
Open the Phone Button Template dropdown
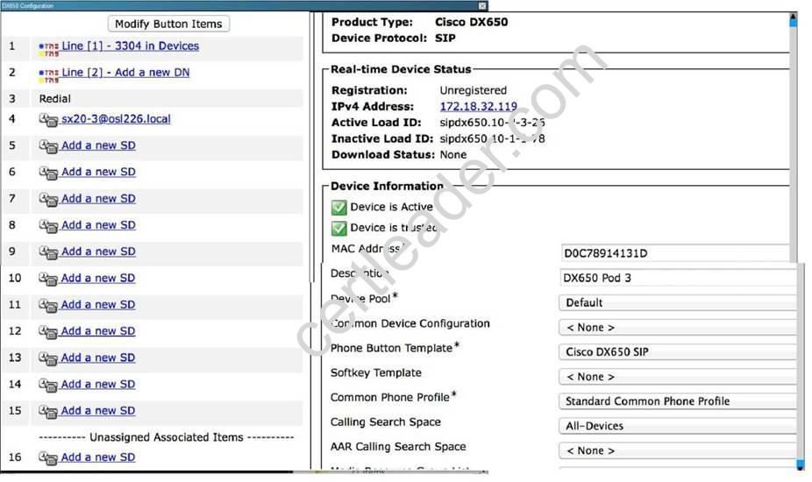click(678, 351)
